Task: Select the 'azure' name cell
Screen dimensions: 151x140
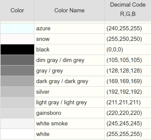Action: coord(70,29)
